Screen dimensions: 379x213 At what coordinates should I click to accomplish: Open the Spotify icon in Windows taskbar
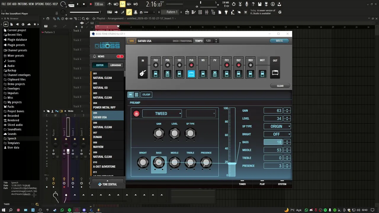pyautogui.click(x=70, y=210)
